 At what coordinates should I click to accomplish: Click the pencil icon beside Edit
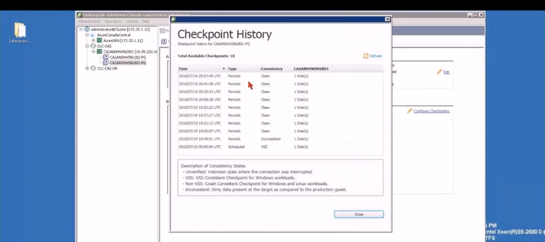439,72
